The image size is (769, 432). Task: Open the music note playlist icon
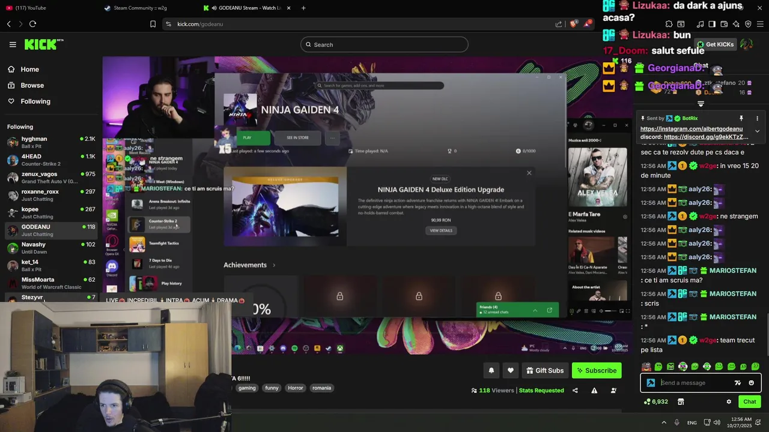pos(700,24)
